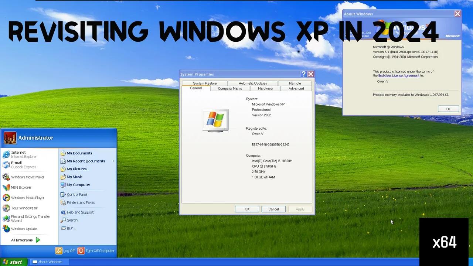Switch to System Restore tab
This screenshot has width=473, height=266.
205,83
